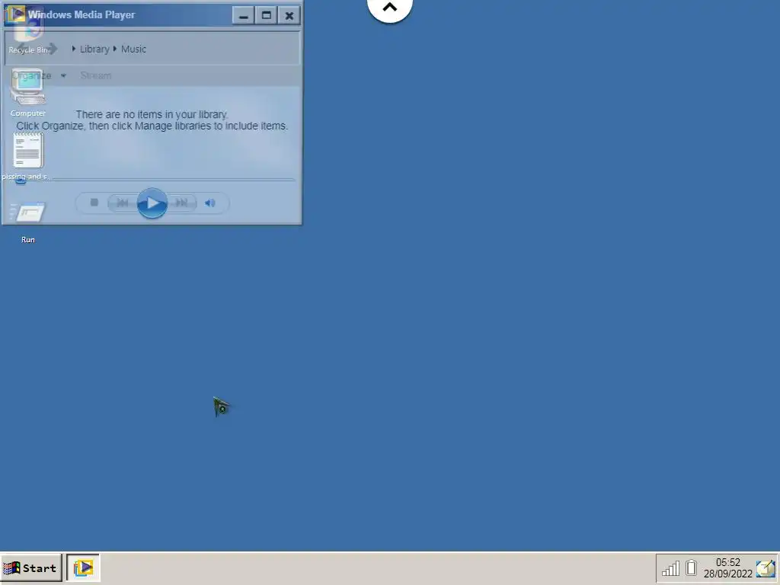This screenshot has height=585, width=780.
Task: Go forward with the navigation arrow
Action: click(x=53, y=49)
